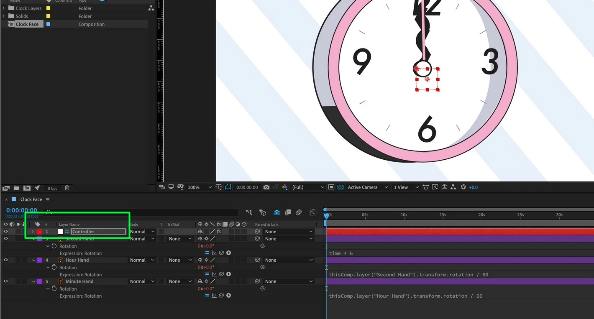Click the Interpret Footage icon in Project panel
This screenshot has height=319, width=594.
tap(5, 188)
